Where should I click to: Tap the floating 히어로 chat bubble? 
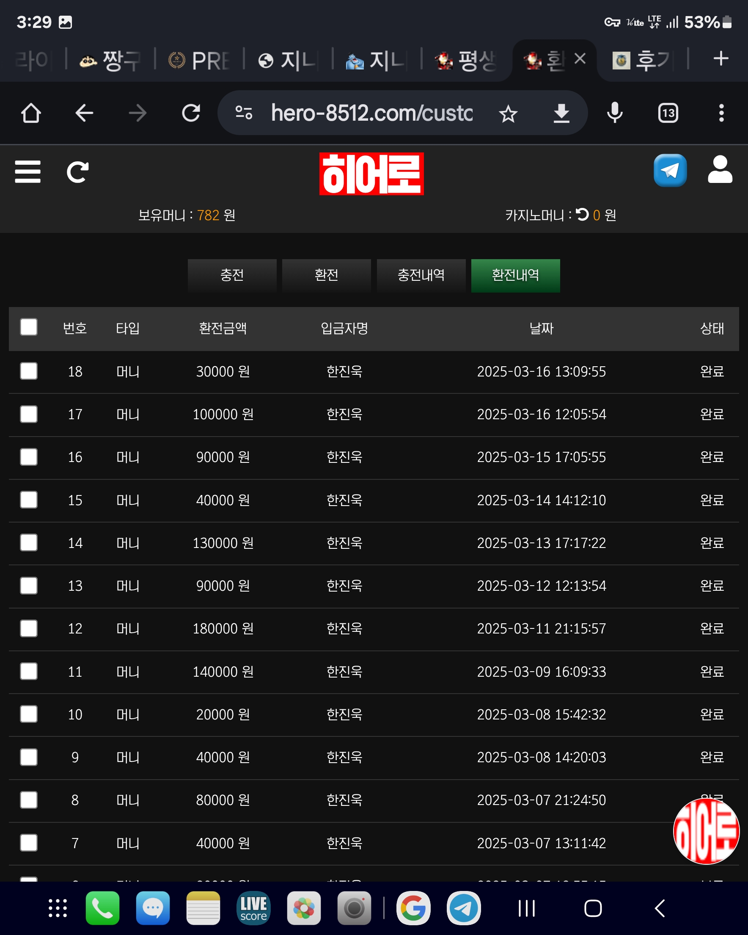click(706, 831)
